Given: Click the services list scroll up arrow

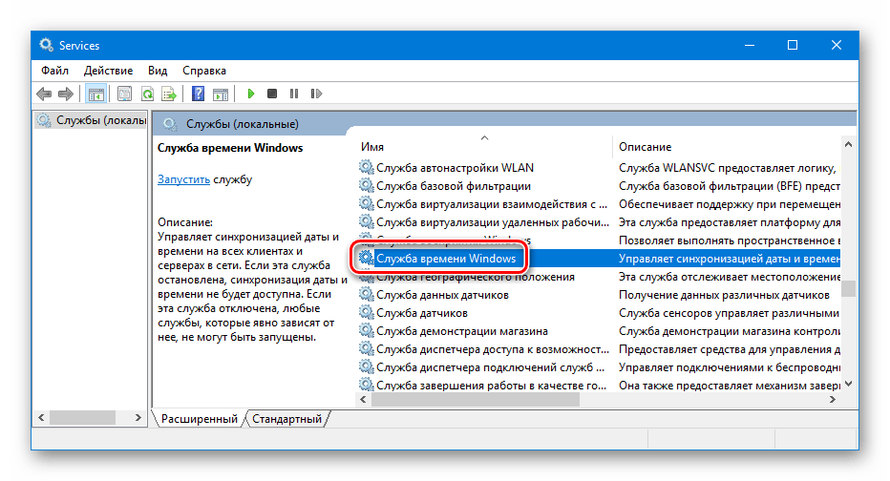Looking at the screenshot, I should (848, 145).
